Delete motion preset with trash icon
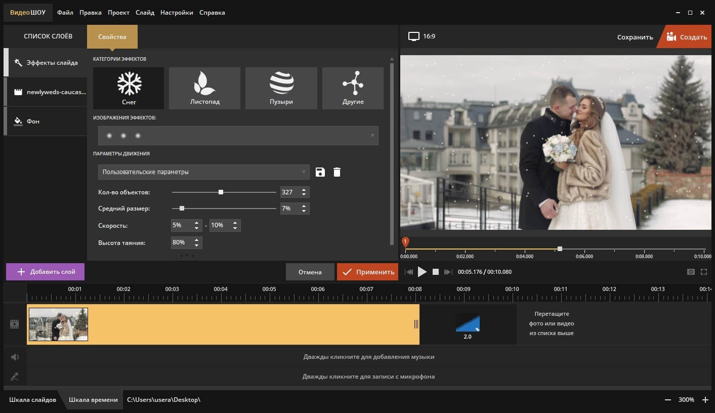This screenshot has width=715, height=413. (x=337, y=172)
